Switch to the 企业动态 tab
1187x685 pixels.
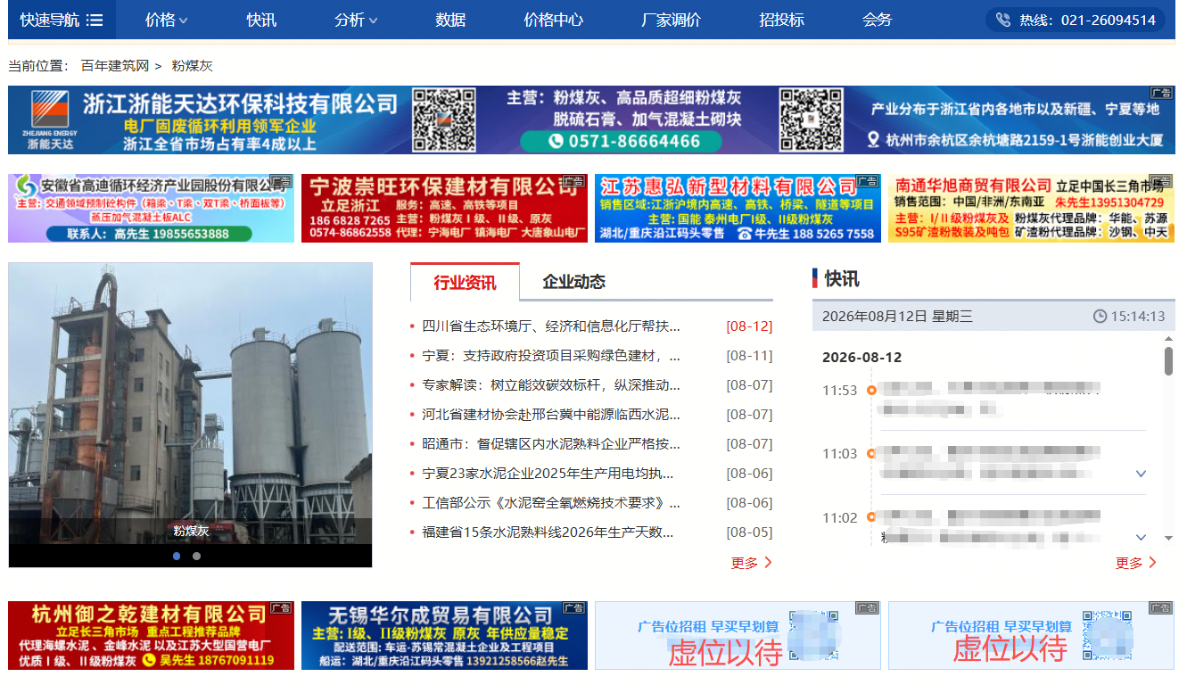click(x=573, y=283)
